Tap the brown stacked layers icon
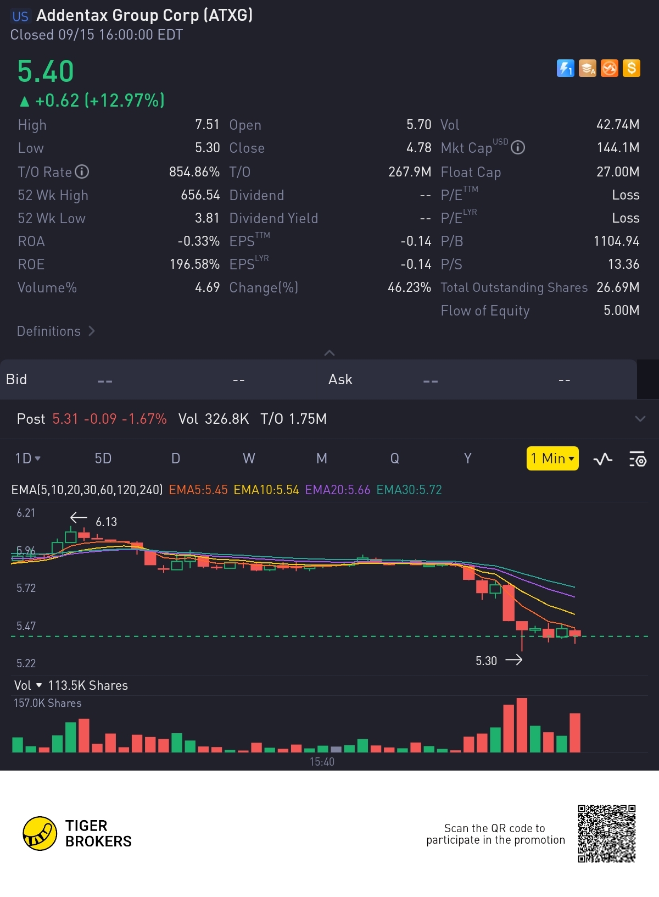 [x=587, y=68]
